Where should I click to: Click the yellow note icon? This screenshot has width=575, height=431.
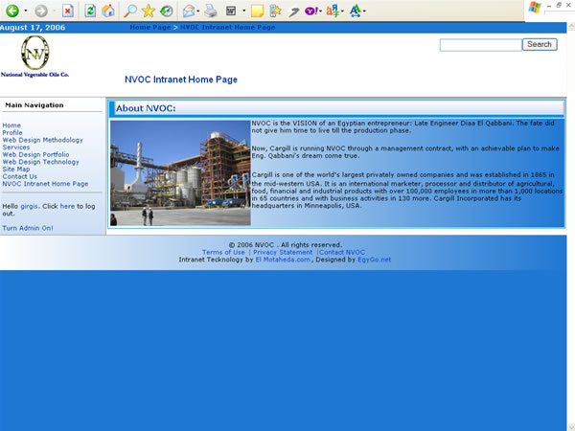(x=257, y=11)
